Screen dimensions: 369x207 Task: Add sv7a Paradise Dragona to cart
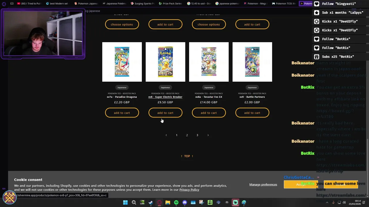[122, 113]
